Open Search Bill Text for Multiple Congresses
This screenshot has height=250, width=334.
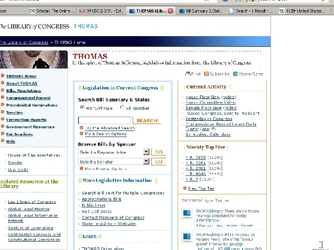(x=123, y=193)
